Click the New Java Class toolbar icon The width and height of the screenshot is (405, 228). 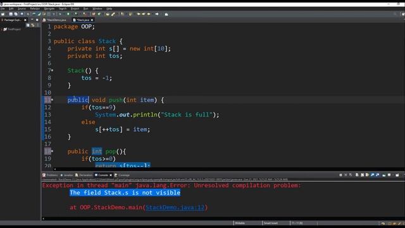99,14
